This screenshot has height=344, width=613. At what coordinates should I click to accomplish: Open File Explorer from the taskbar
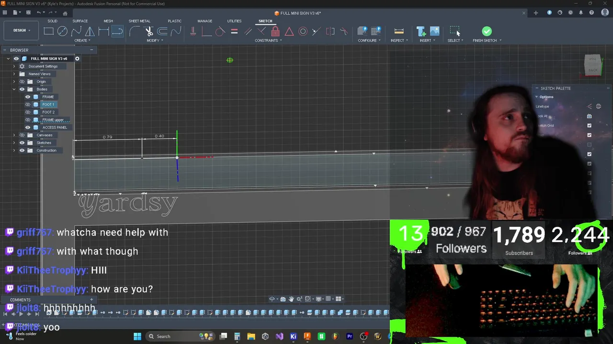coord(251,336)
